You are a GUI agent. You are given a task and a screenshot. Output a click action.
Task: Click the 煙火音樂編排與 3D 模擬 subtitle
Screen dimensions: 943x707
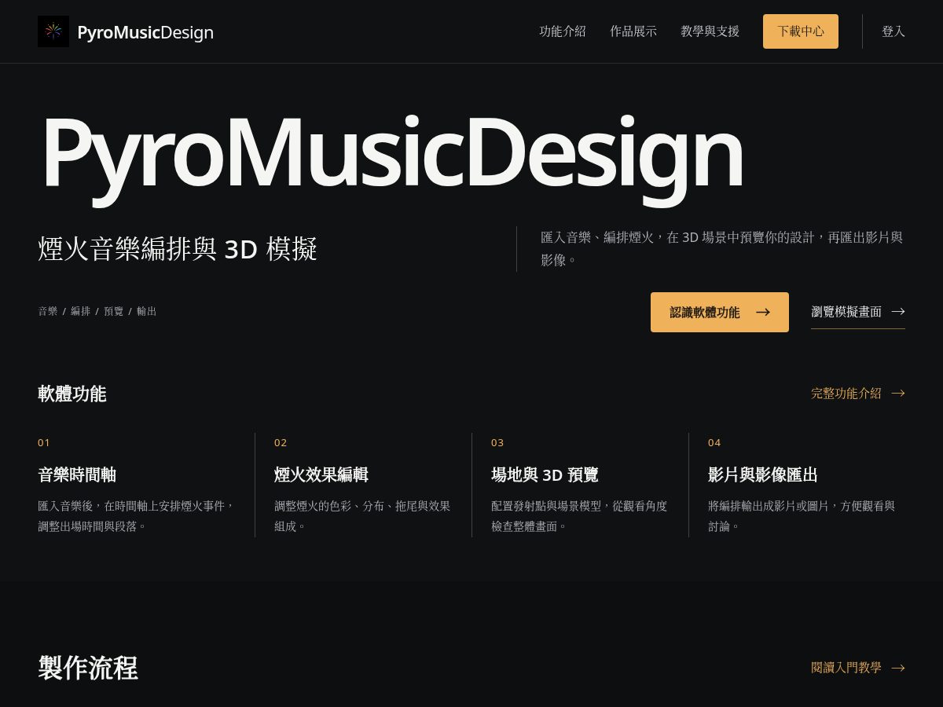(178, 249)
